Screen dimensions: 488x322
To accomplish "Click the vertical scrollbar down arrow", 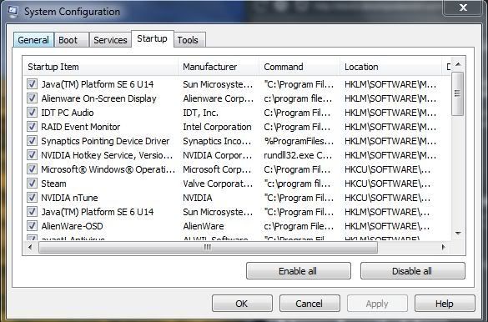I will point(458,233).
